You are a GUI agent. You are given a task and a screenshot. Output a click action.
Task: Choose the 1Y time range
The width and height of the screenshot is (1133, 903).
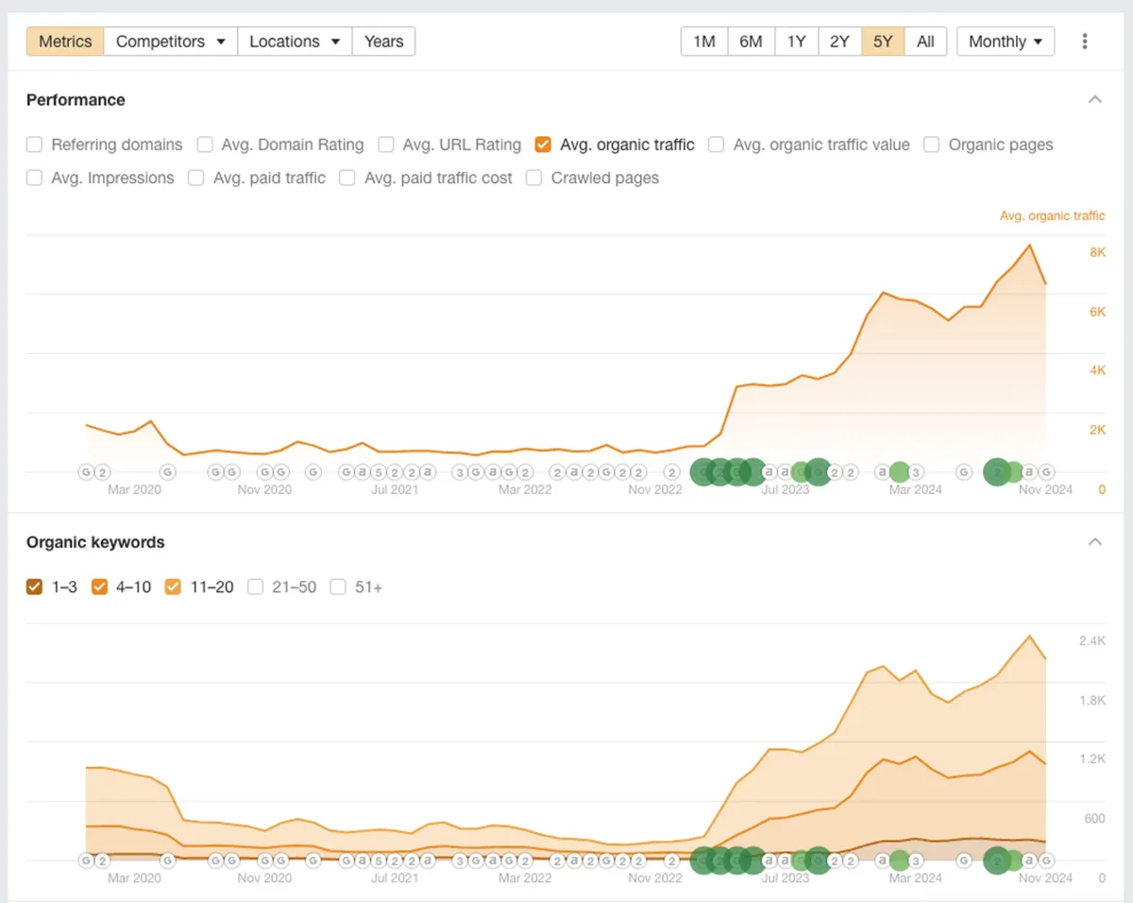796,42
